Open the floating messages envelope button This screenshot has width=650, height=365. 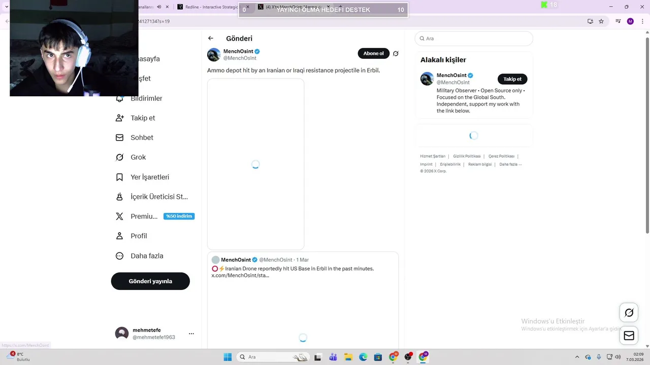click(629, 336)
